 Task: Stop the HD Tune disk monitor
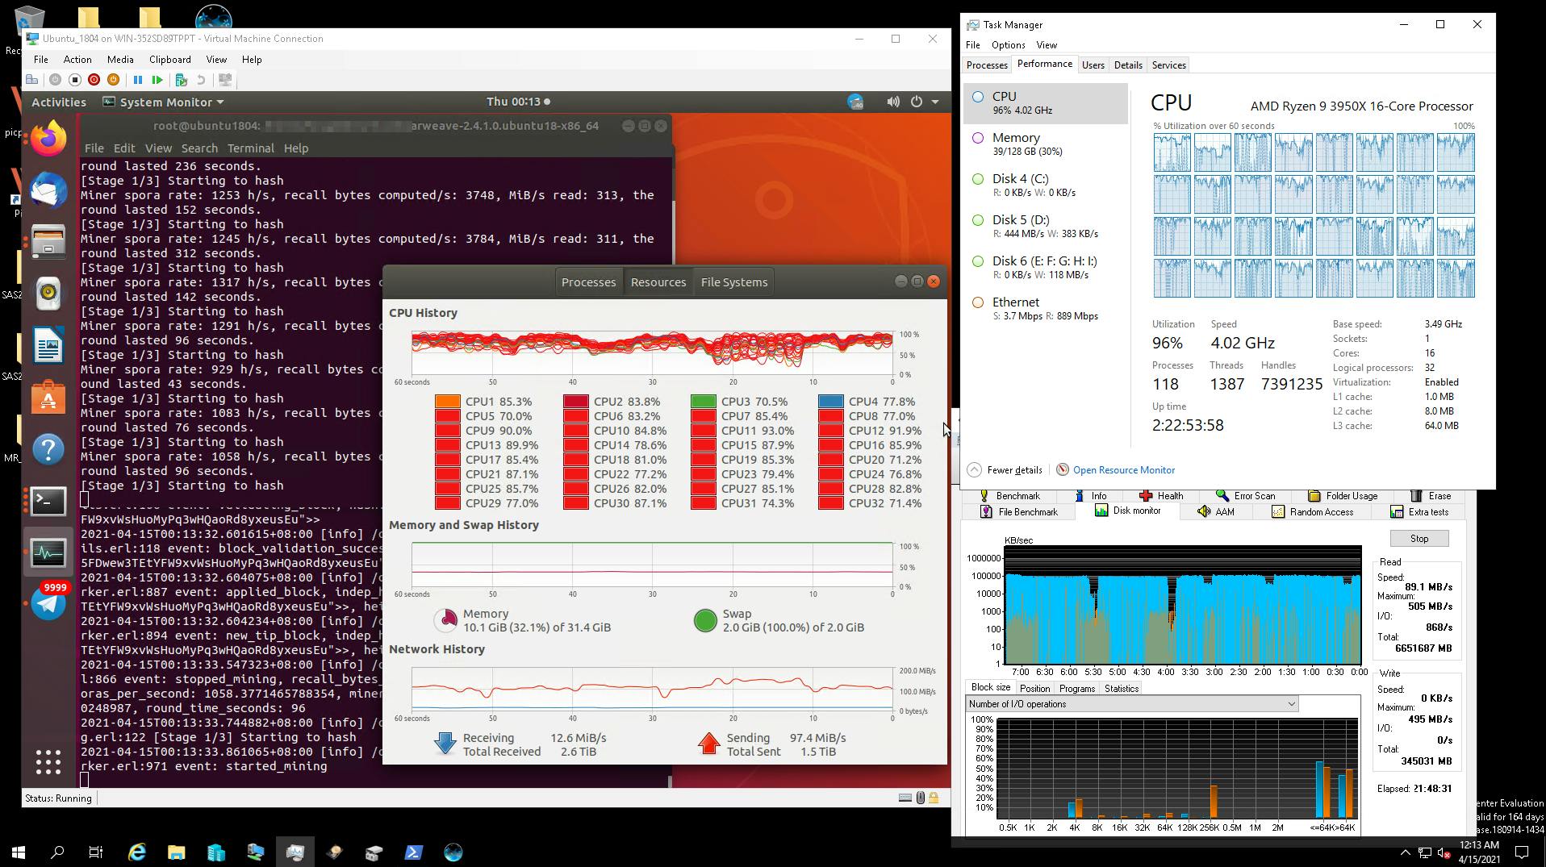(1419, 539)
